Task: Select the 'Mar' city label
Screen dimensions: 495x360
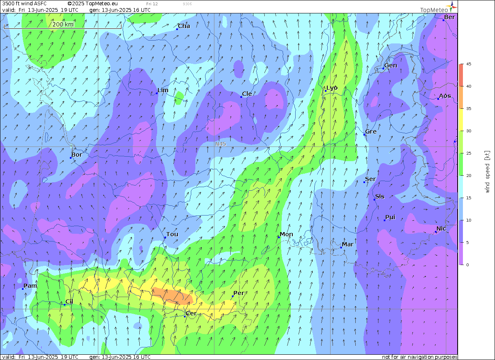Action: (x=348, y=244)
